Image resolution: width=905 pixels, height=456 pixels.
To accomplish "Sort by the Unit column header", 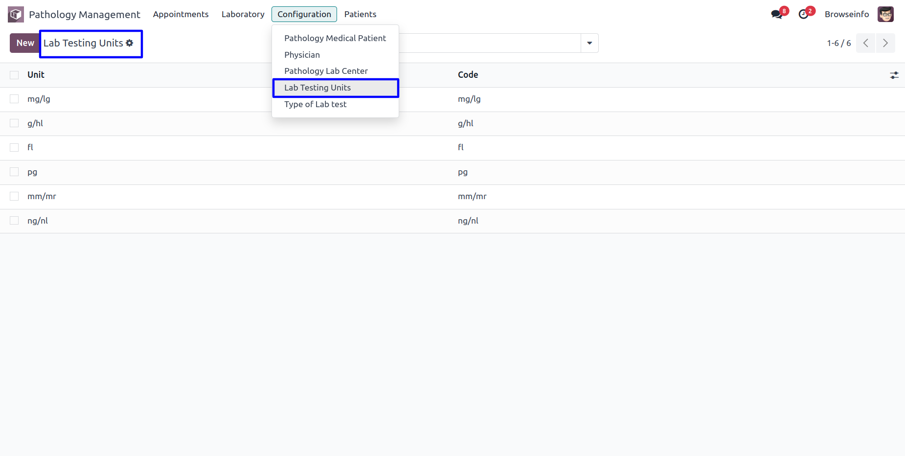I will click(36, 75).
